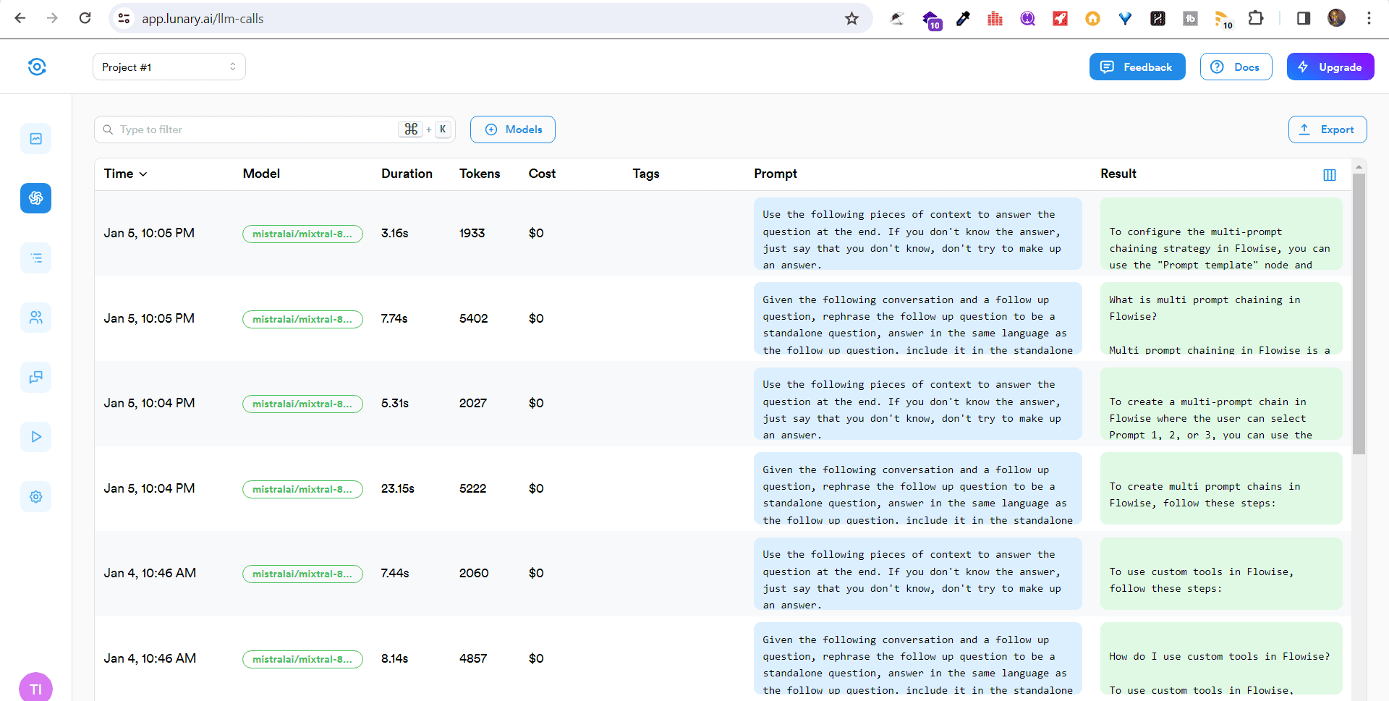Click the Lunary logo at top left
The height and width of the screenshot is (701, 1389).
tap(37, 66)
